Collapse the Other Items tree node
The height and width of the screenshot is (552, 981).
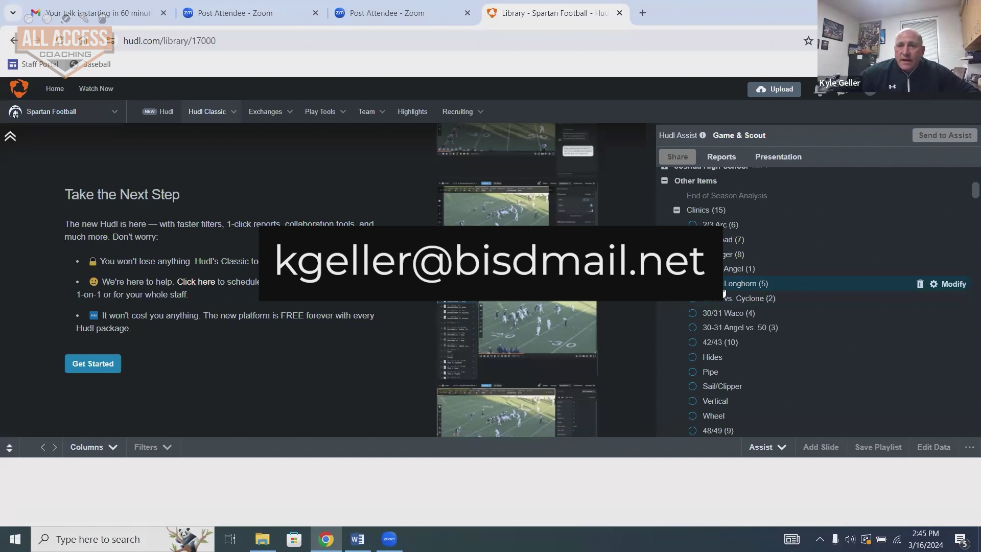(x=664, y=180)
